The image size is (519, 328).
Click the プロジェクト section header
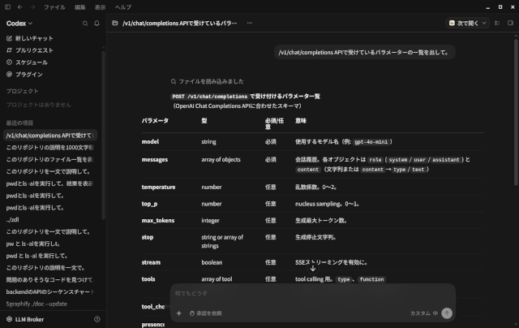click(x=22, y=91)
